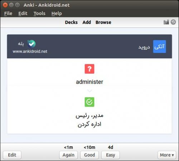Rate the card as Easy
The image size is (179, 161).
click(x=111, y=155)
